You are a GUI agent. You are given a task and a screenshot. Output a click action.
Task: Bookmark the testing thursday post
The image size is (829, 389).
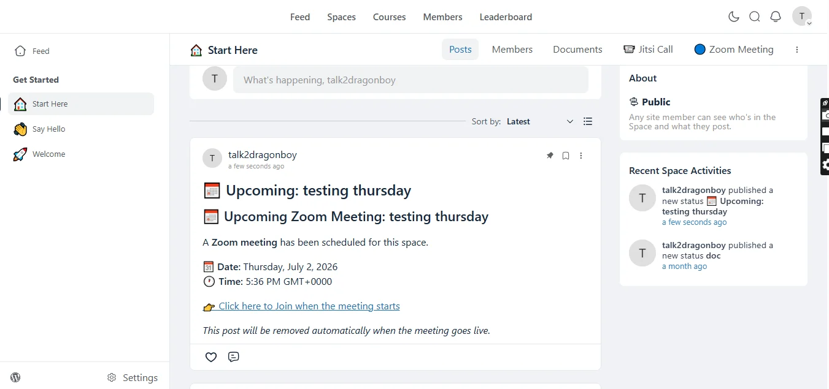pyautogui.click(x=566, y=156)
